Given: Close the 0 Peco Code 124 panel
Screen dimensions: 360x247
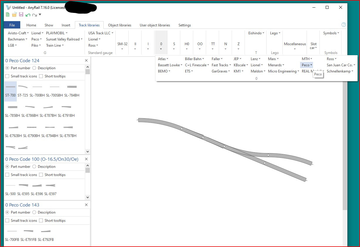Looking at the screenshot, I should 86,60.
